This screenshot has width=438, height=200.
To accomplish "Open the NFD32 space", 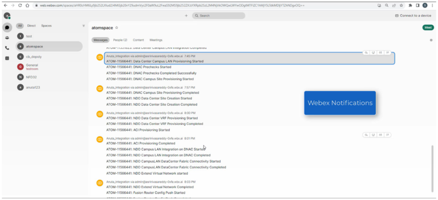I will pyautogui.click(x=49, y=77).
